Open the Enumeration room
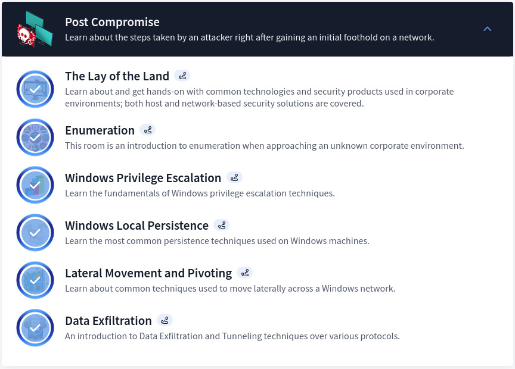515x369 pixels. tap(100, 130)
